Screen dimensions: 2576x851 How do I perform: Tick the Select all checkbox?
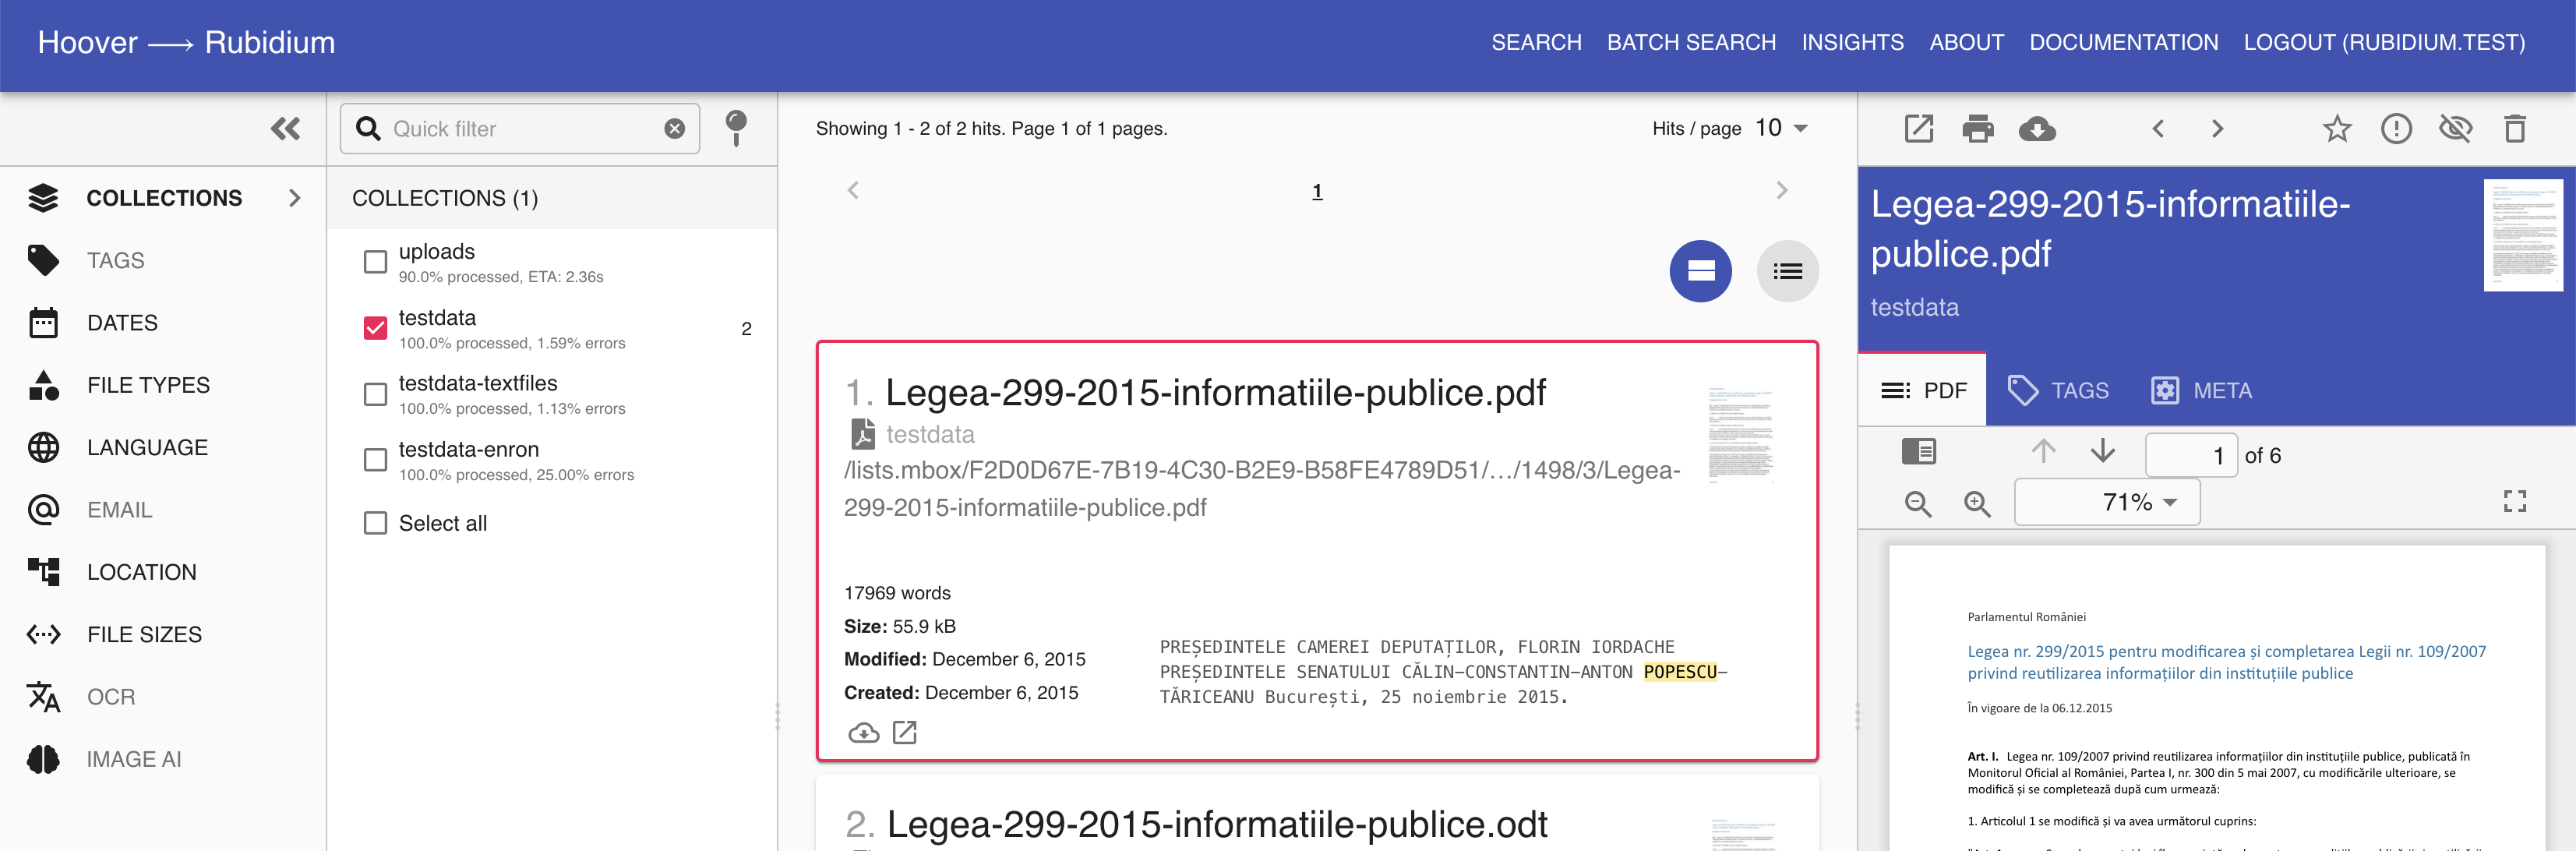pyautogui.click(x=375, y=523)
